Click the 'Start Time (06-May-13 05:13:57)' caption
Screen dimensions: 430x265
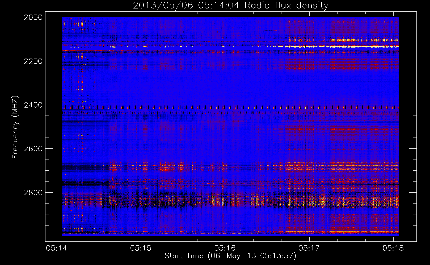[x=230, y=256]
